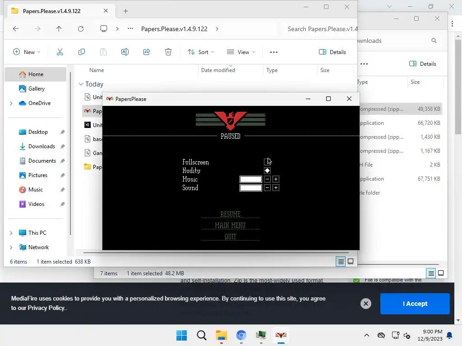The width and height of the screenshot is (462, 346).
Task: Open a new Explorer tab
Action: [126, 11]
